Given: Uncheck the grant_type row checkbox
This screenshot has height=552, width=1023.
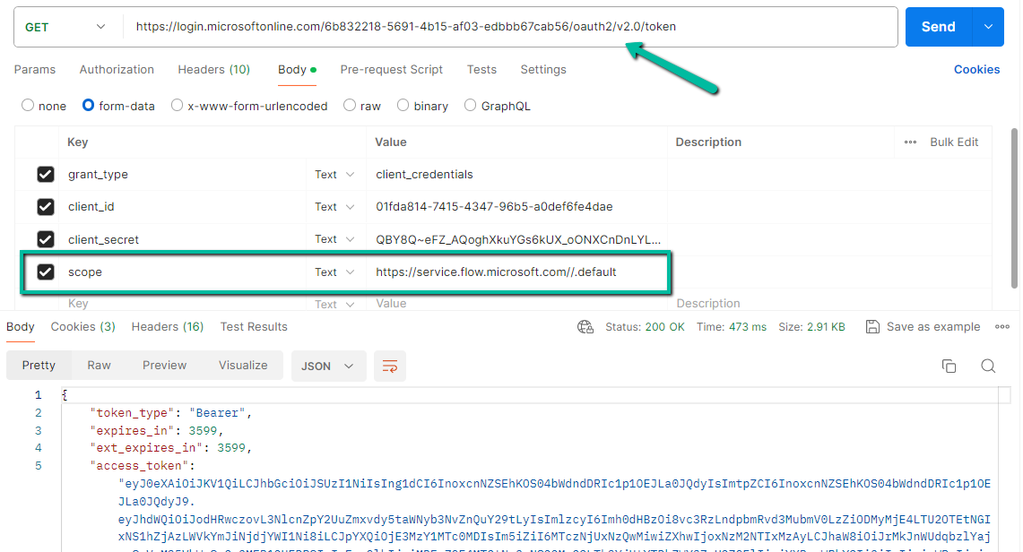Looking at the screenshot, I should (46, 175).
